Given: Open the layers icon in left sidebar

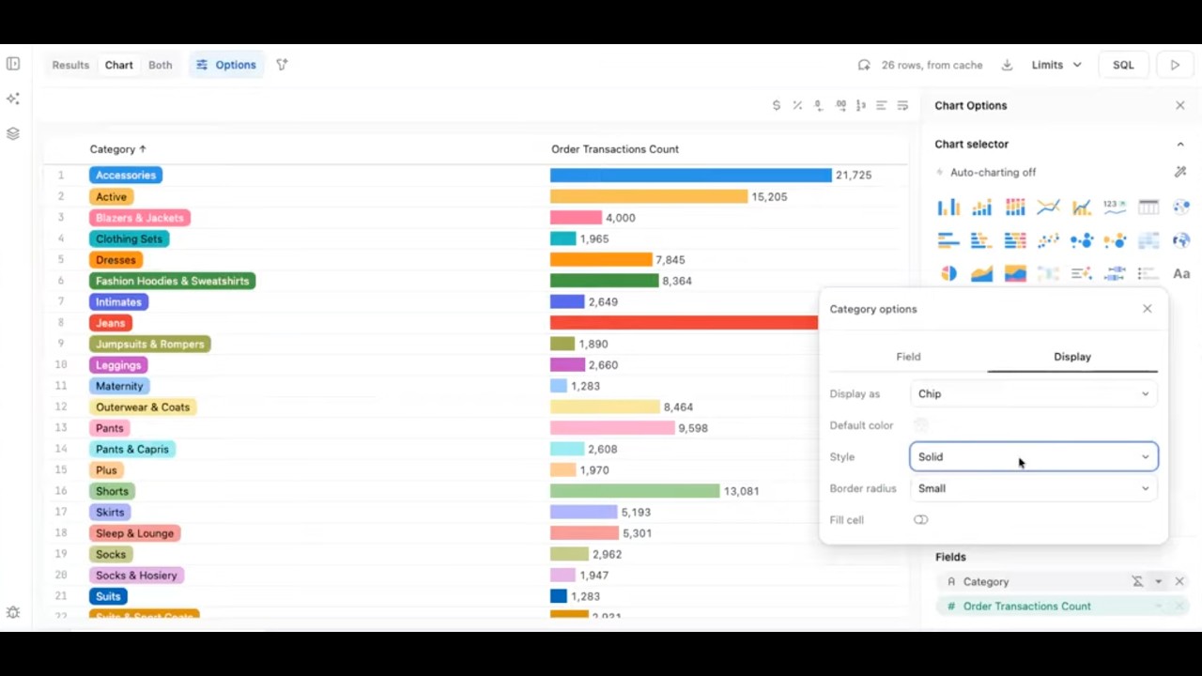Looking at the screenshot, I should pyautogui.click(x=13, y=133).
